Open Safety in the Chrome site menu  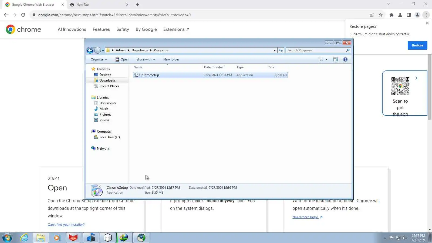tap(123, 29)
